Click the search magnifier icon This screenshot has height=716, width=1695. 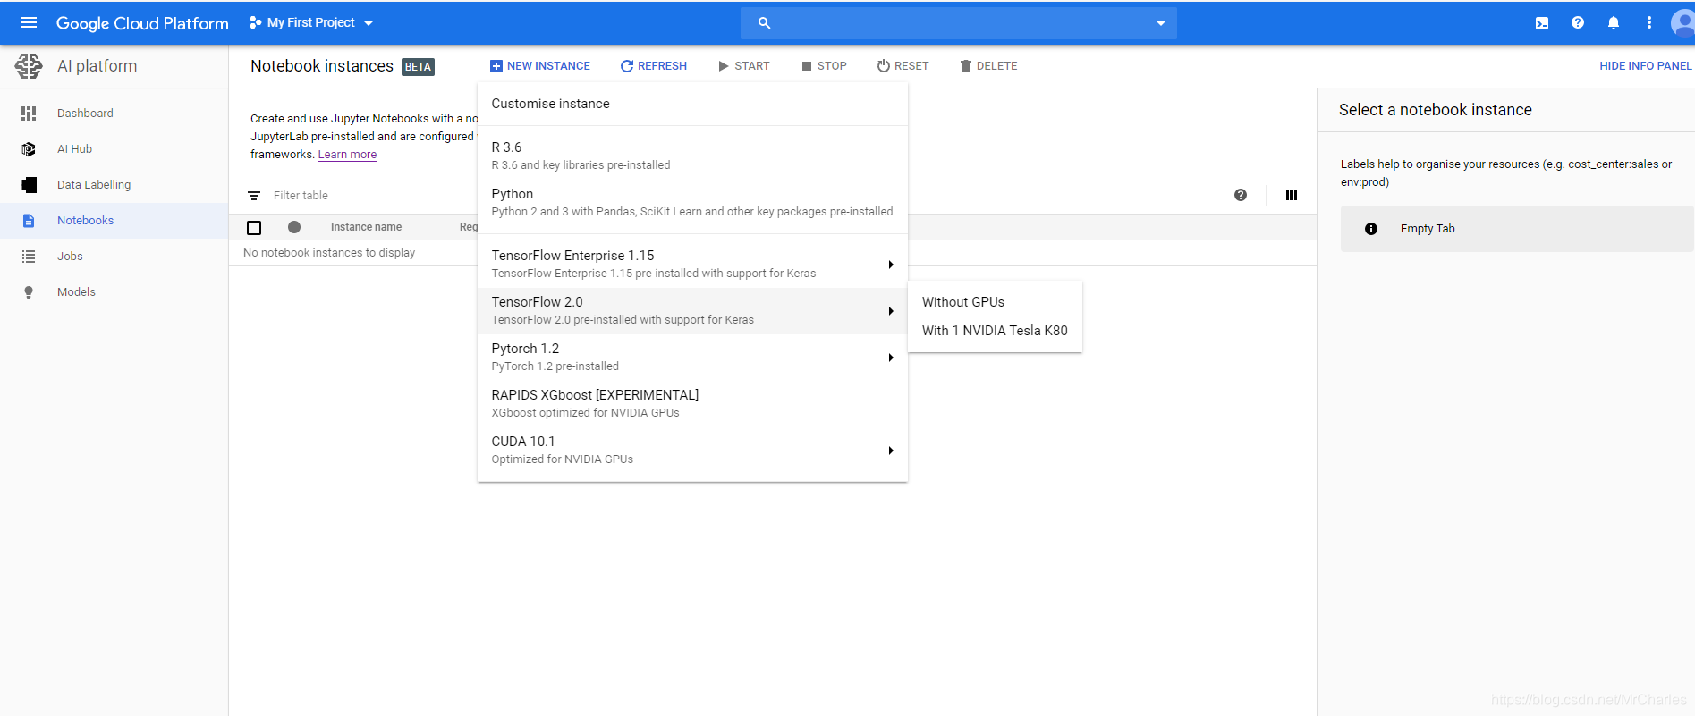[x=764, y=23]
